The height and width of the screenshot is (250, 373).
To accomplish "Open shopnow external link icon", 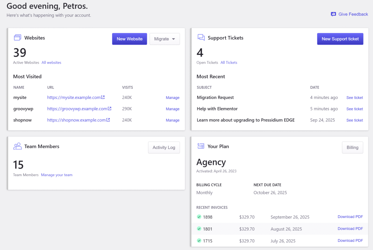I will click(x=108, y=120).
